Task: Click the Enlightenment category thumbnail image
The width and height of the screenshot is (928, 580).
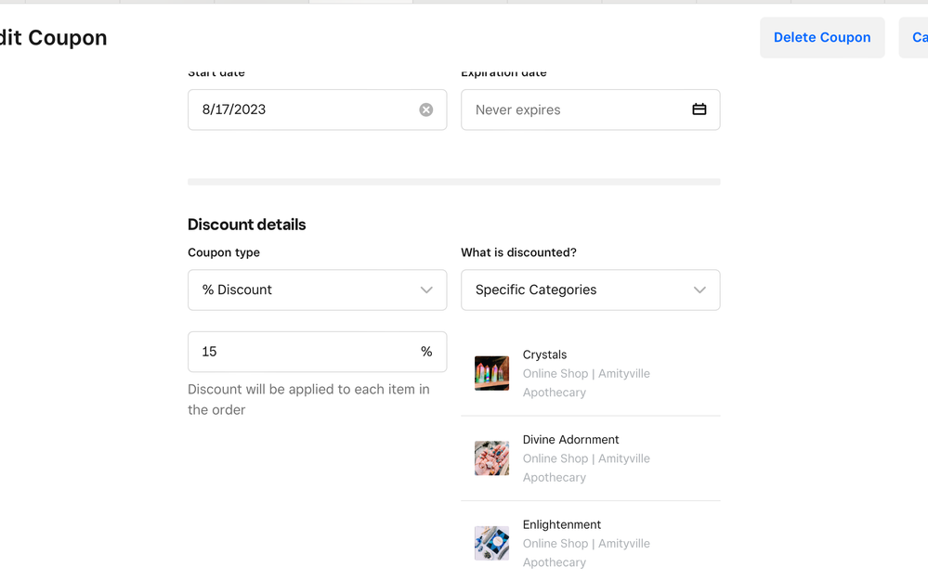Action: [x=491, y=544]
